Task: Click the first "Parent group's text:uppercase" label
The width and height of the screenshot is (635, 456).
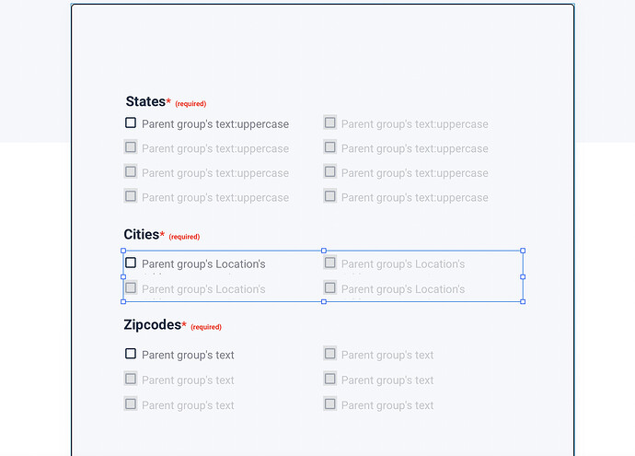Action: 215,124
